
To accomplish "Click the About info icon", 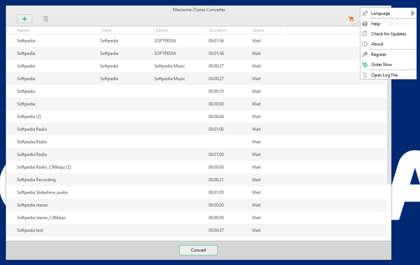I will click(x=365, y=44).
